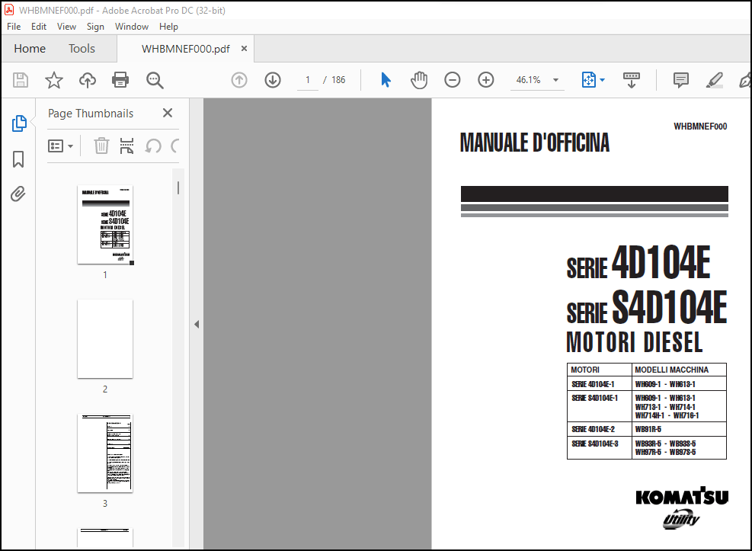Go to next page with down arrow
Image resolution: width=752 pixels, height=551 pixels.
(x=273, y=80)
